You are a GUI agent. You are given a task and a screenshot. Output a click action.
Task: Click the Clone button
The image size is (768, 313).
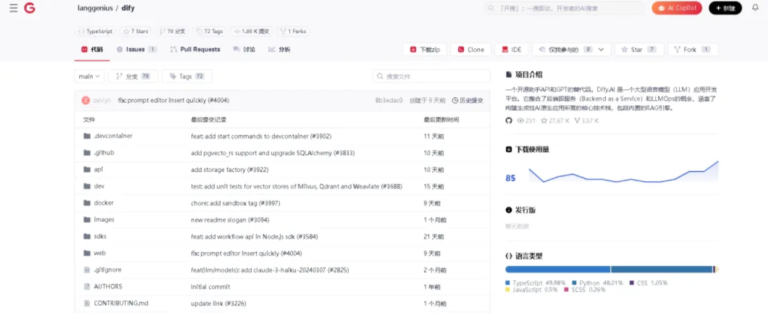[x=471, y=49]
